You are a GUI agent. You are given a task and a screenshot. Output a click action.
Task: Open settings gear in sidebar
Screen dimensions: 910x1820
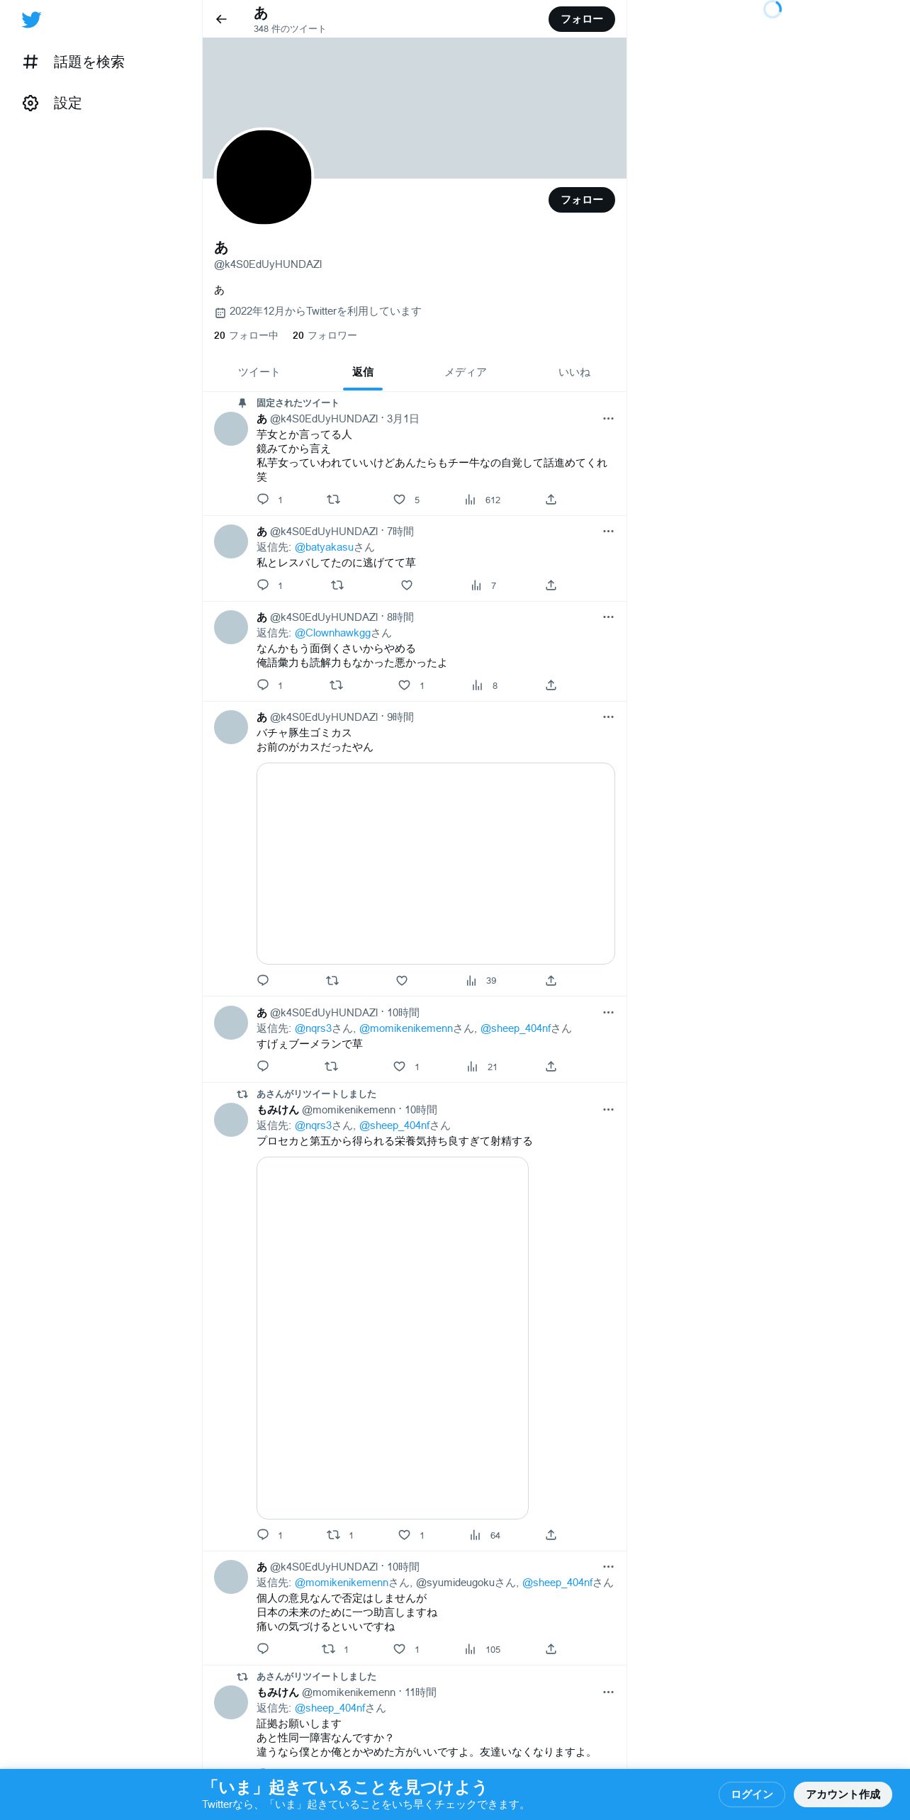pos(30,103)
